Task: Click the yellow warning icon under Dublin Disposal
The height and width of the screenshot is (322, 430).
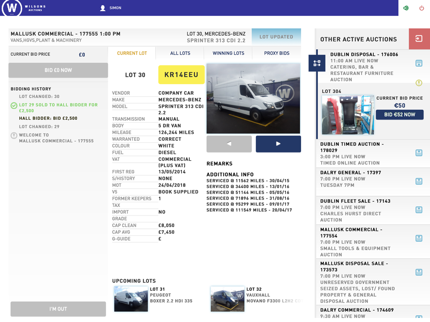Action: click(419, 83)
